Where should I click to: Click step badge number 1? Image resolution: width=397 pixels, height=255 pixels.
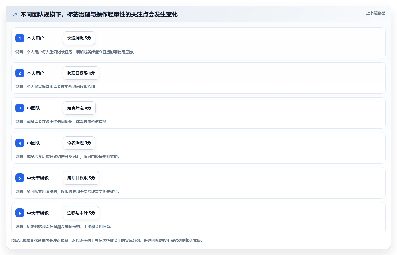point(20,38)
